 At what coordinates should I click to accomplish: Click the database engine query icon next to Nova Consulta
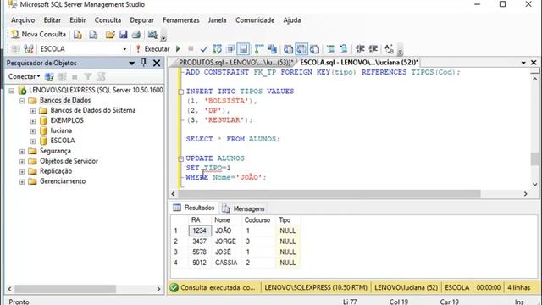(x=78, y=35)
